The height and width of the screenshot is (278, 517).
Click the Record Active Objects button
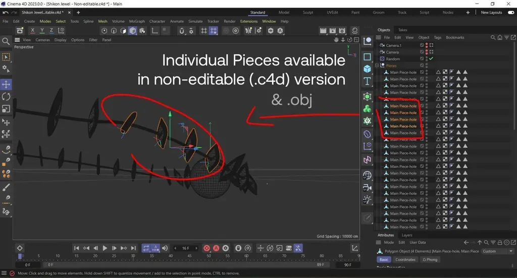[206, 248]
